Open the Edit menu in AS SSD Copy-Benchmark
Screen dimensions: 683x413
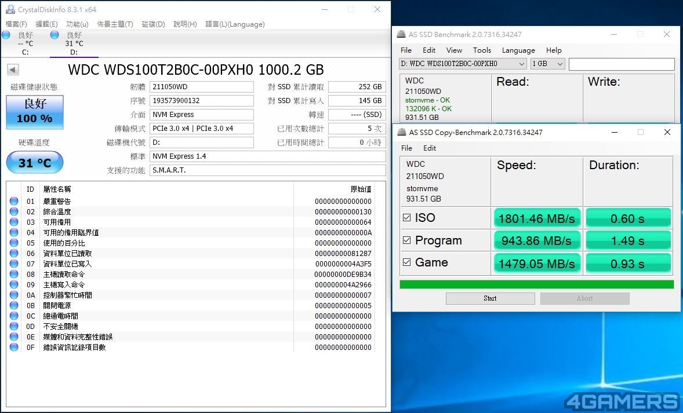coord(430,148)
